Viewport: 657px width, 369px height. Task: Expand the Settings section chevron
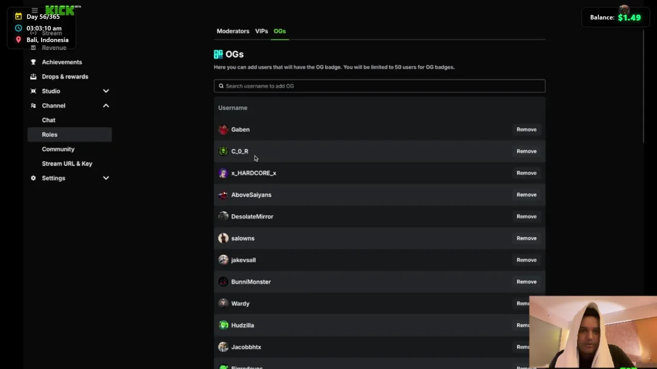(x=106, y=178)
